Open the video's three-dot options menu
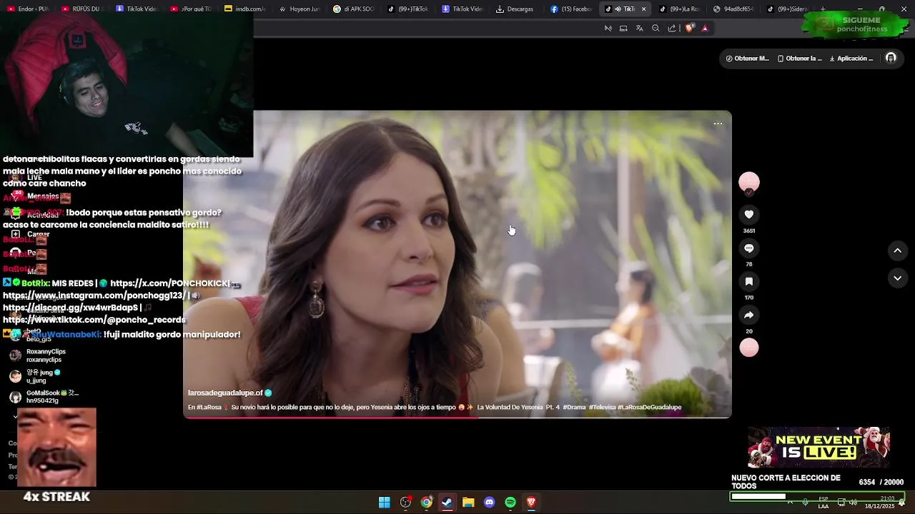The width and height of the screenshot is (915, 514). [718, 124]
